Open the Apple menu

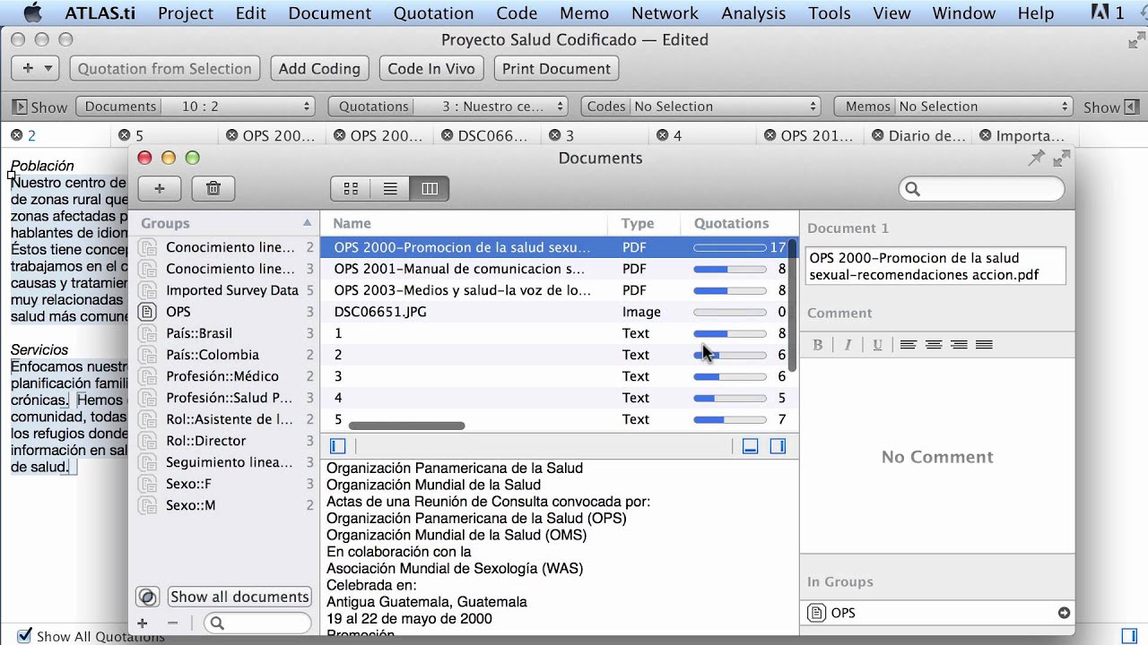tap(32, 13)
